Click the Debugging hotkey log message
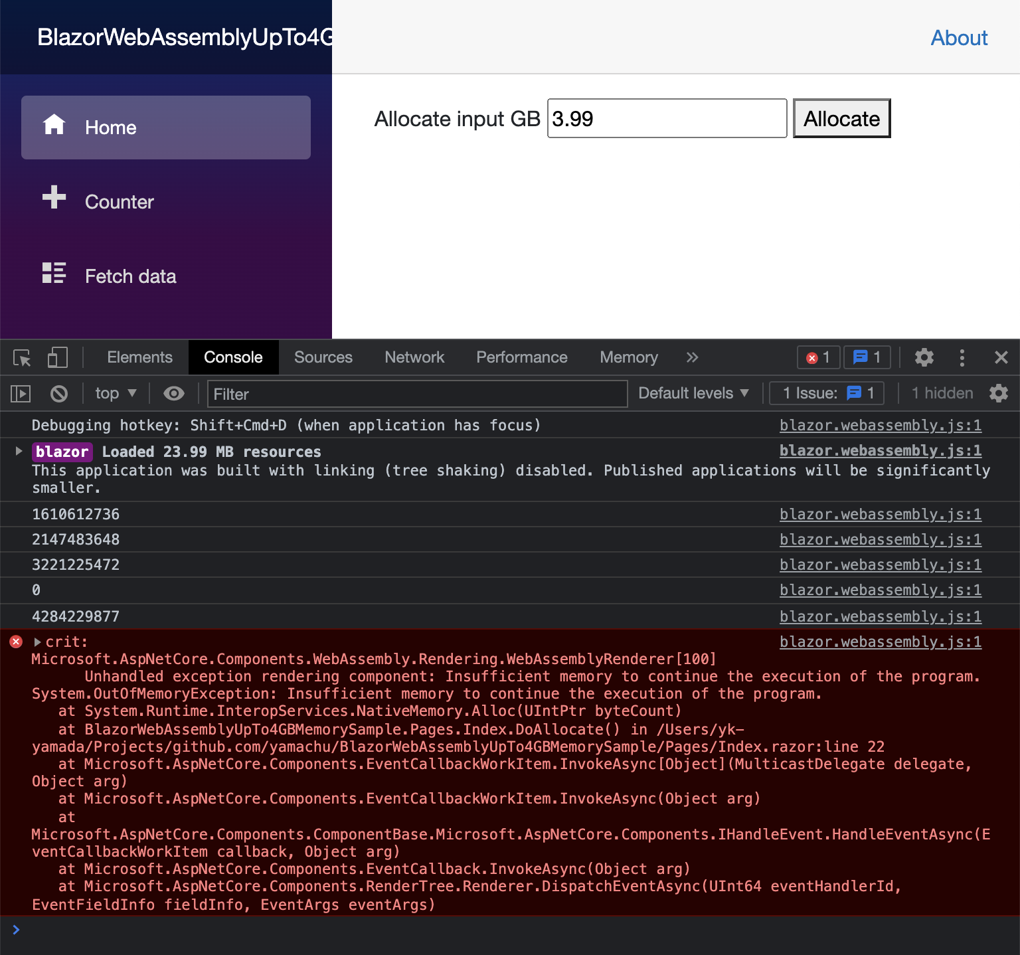Viewport: 1020px width, 955px height. [286, 425]
